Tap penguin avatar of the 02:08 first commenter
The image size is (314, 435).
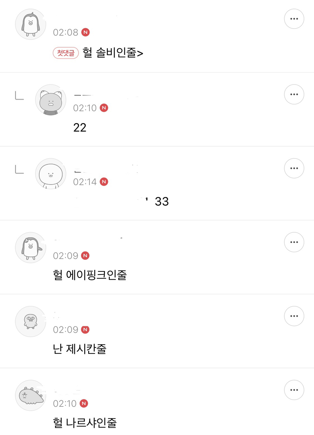[x=31, y=24]
